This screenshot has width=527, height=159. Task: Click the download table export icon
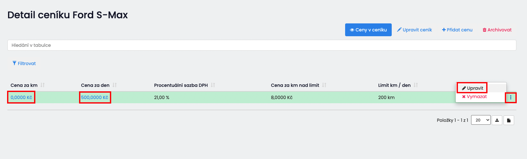(x=497, y=120)
